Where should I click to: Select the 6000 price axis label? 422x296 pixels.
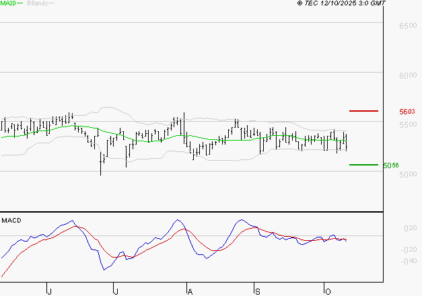click(407, 75)
